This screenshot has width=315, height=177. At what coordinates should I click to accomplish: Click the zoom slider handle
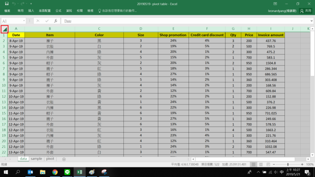pyautogui.click(x=288, y=164)
